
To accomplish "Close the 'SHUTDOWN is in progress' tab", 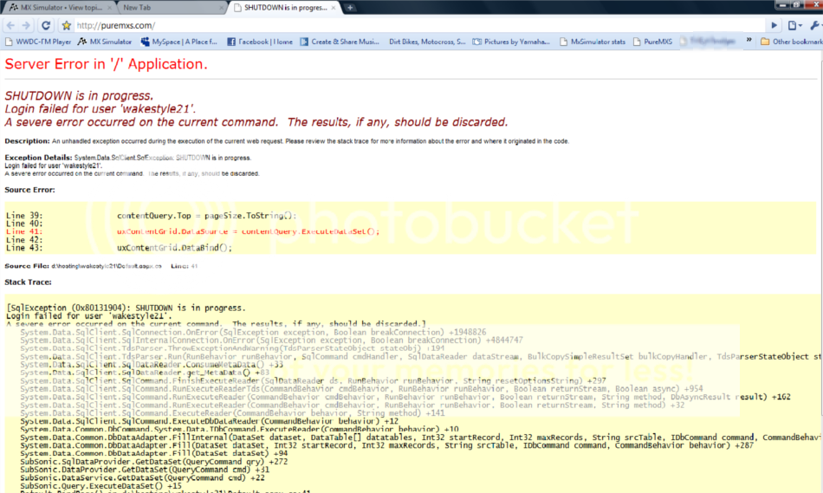I will (334, 7).
